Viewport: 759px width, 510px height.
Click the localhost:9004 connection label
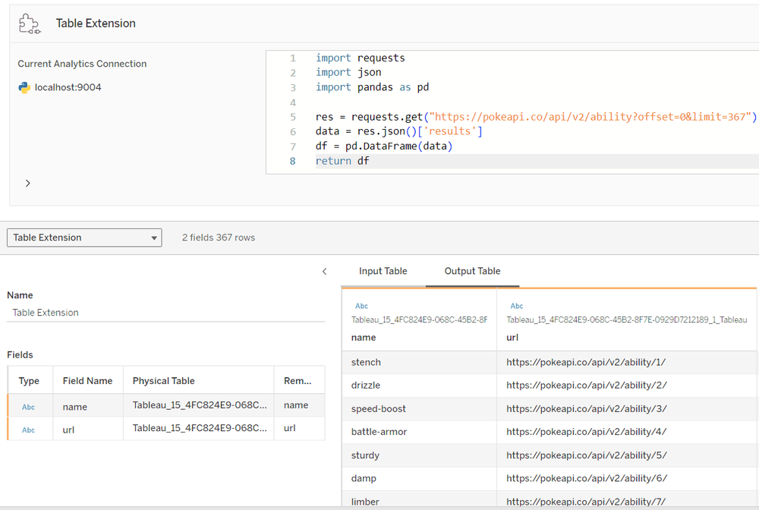coord(68,87)
